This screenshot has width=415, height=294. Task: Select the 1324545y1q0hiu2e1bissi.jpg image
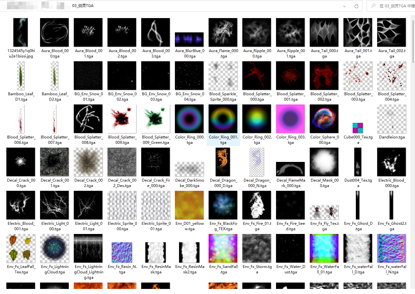(x=21, y=32)
